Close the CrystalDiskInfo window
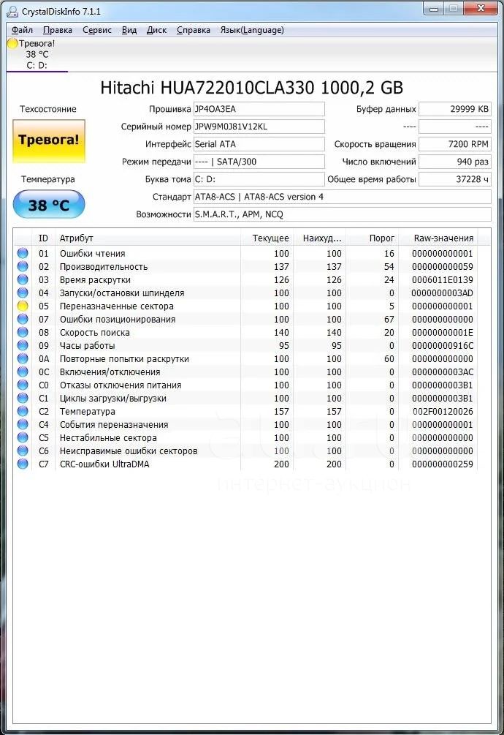The height and width of the screenshot is (735, 504). [x=481, y=9]
